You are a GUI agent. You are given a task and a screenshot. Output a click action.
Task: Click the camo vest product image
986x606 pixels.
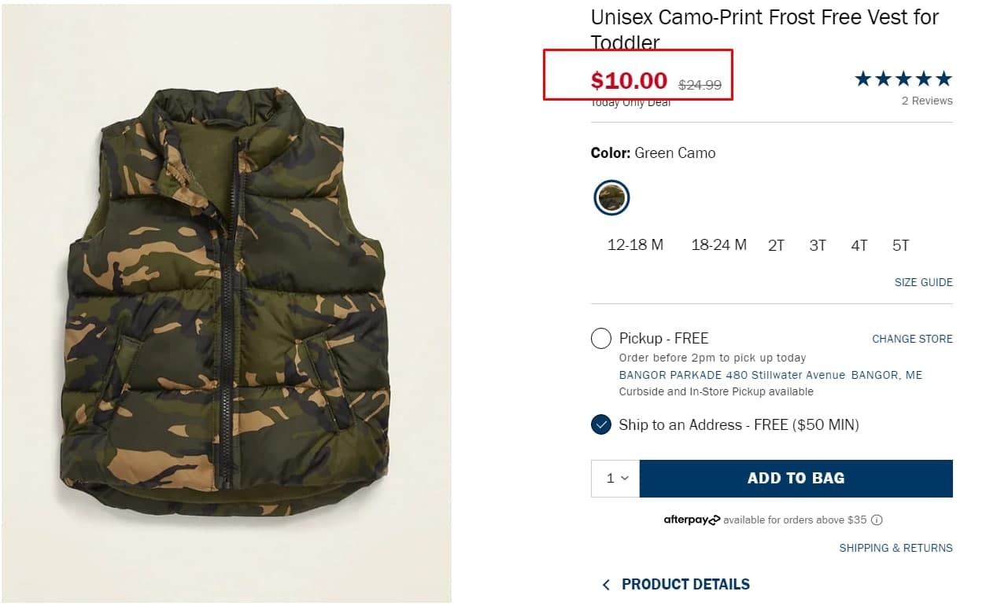[227, 303]
